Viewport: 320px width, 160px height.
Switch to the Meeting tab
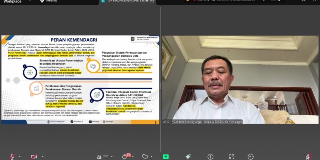48,1
